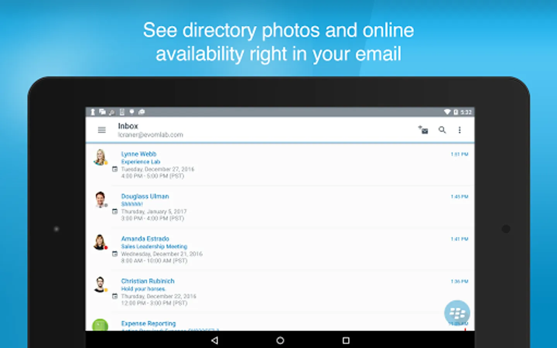Open the three-dot overflow menu
557x348 pixels.
tap(460, 130)
